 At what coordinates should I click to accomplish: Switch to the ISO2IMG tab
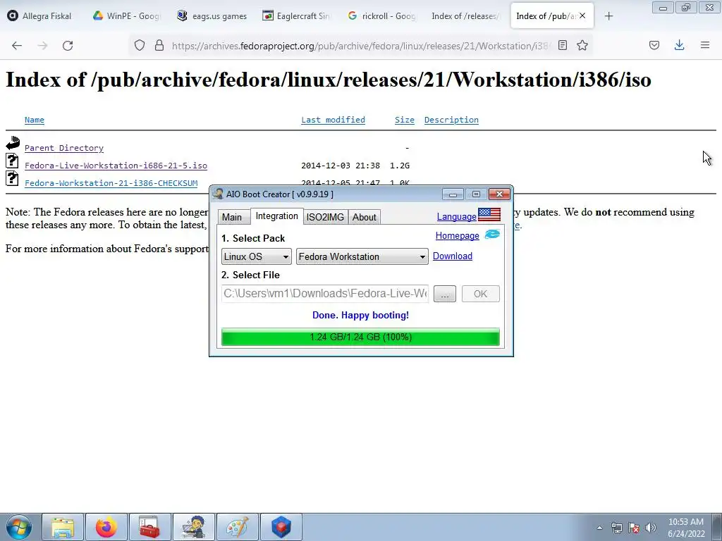(325, 217)
